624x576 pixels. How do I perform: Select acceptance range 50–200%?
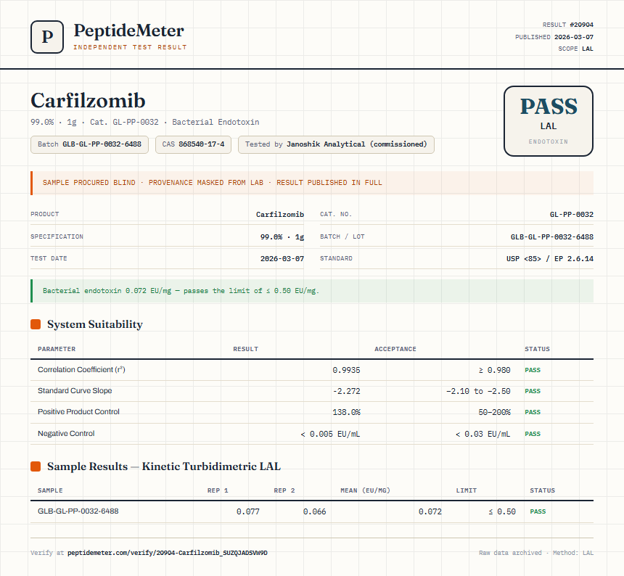494,412
